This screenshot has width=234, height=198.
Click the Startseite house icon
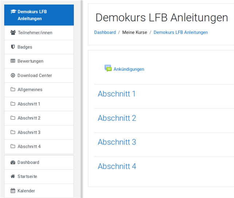(13, 177)
